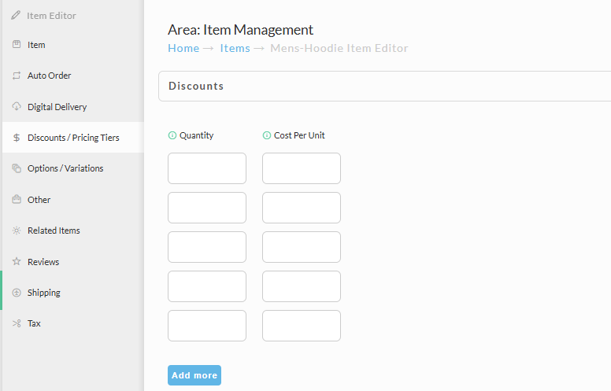
Task: Focus the second Quantity input field
Action: (x=207, y=208)
